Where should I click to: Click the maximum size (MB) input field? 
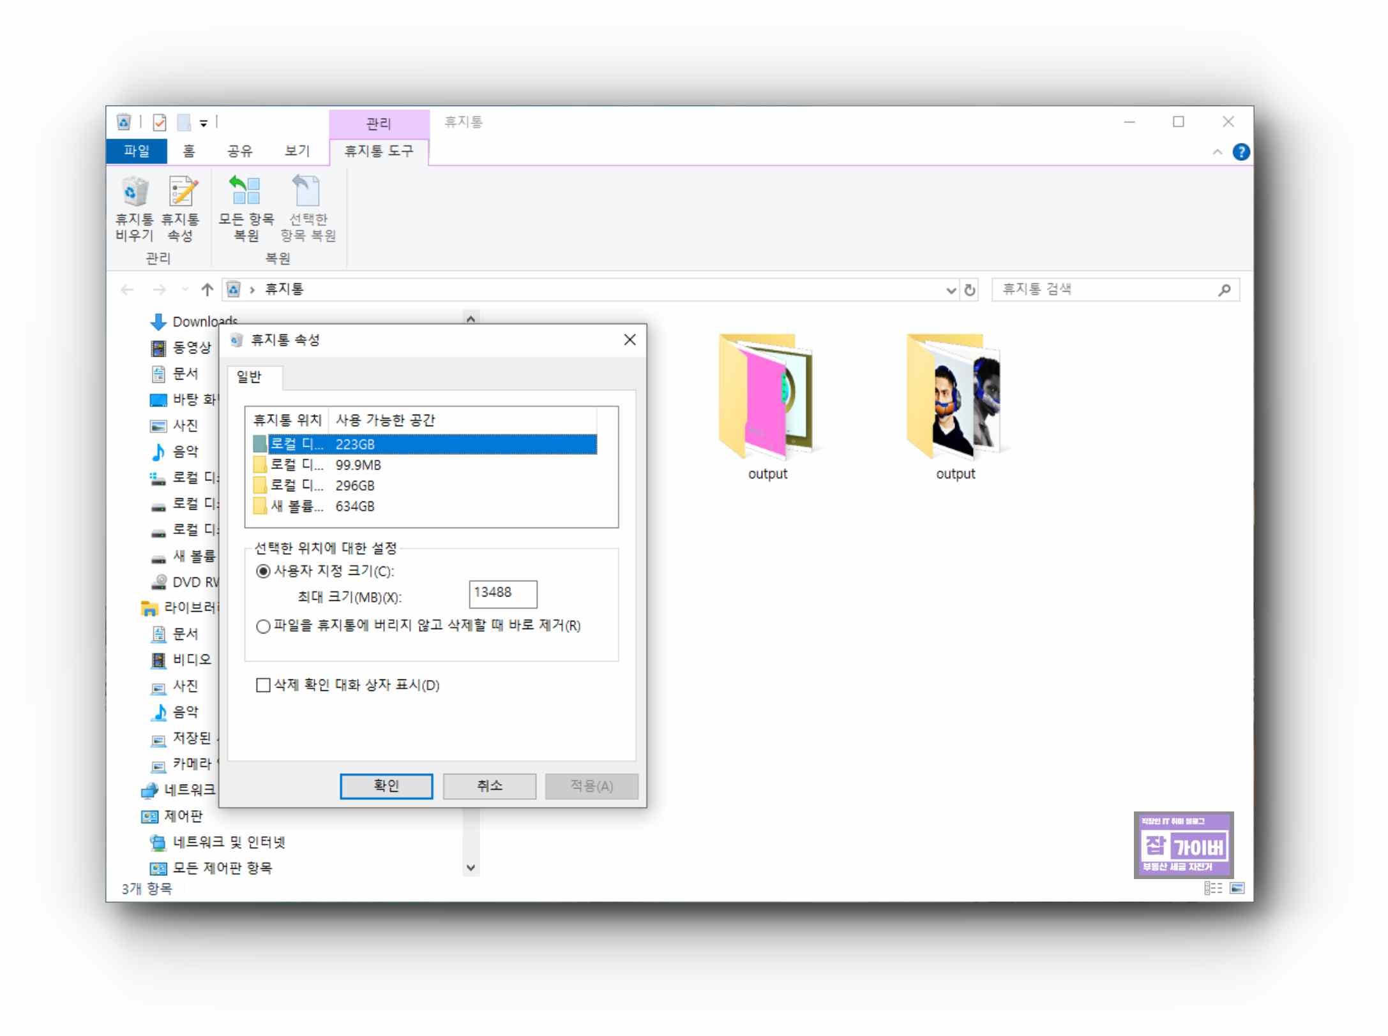coord(502,593)
